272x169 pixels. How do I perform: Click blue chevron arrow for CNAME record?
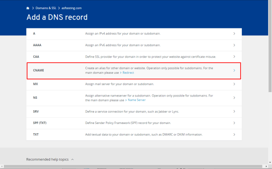click(x=234, y=70)
